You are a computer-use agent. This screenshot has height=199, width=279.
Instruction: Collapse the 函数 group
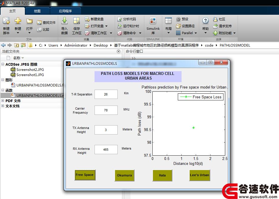click(x=3, y=90)
